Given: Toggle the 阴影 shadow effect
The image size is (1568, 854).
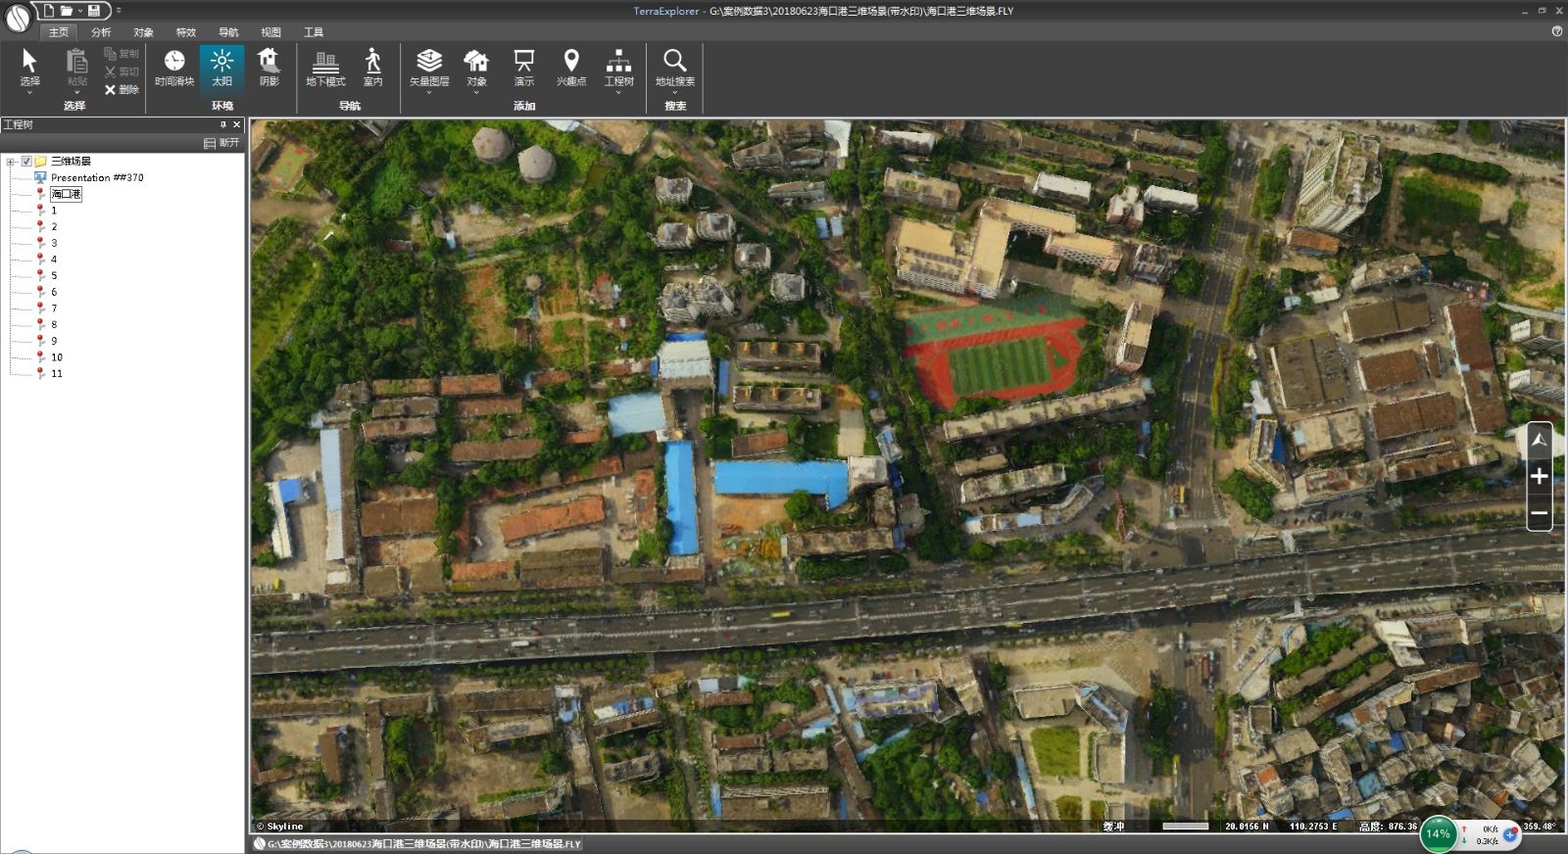Looking at the screenshot, I should click(269, 69).
